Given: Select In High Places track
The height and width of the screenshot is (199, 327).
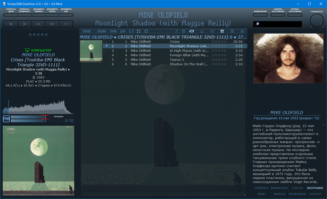Looking at the screenshot, I should [175, 50].
